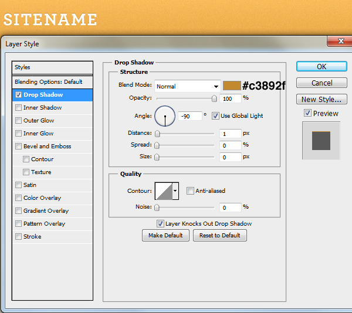Image resolution: width=352 pixels, height=313 pixels.
Task: Select Blending Options: Default
Action: tap(53, 82)
